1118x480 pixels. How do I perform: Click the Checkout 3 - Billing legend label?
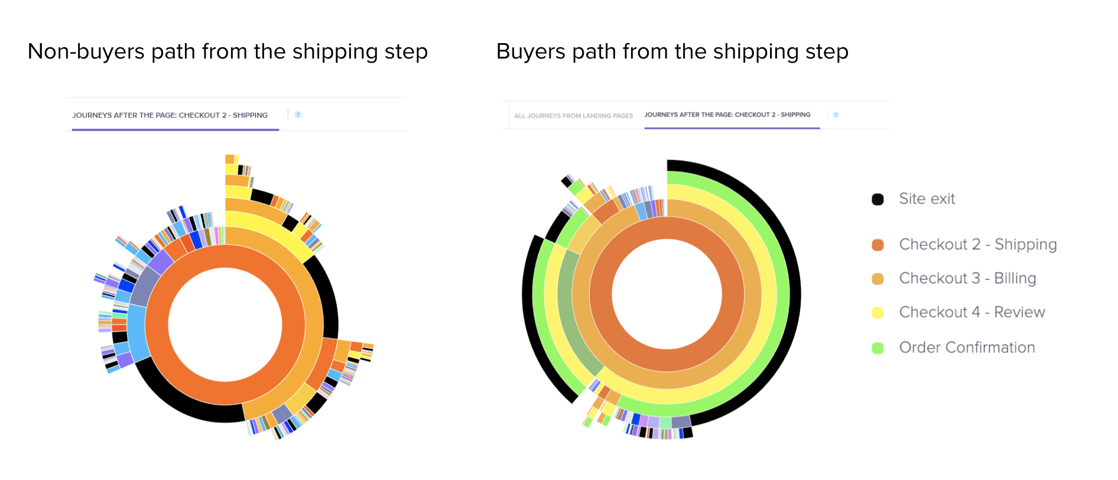967,278
